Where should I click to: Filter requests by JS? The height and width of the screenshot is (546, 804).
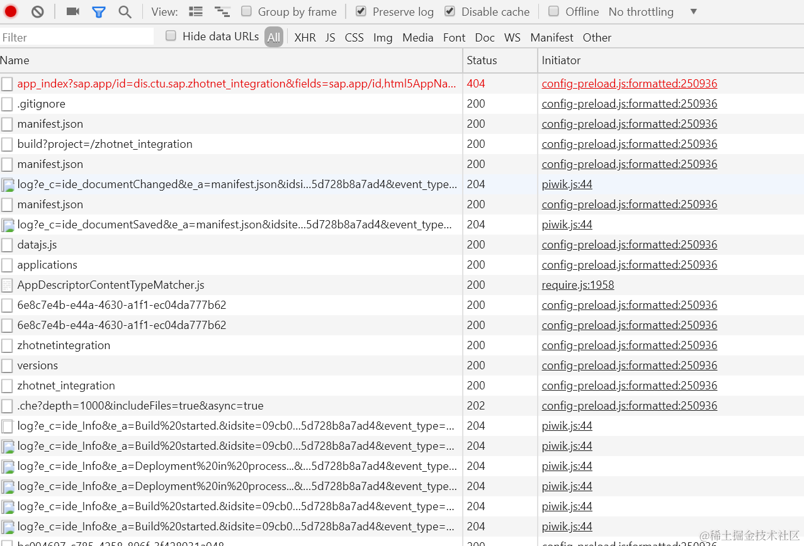click(331, 37)
